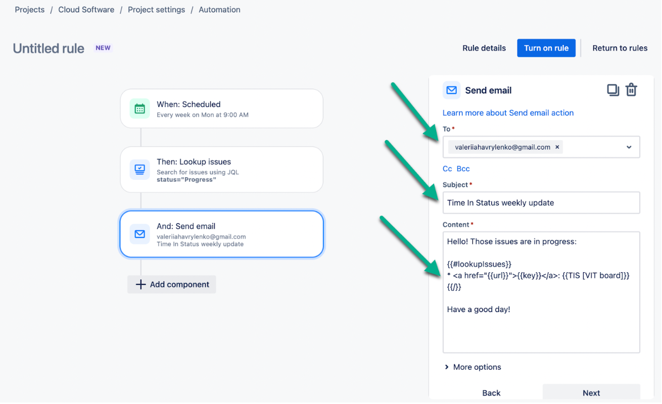Go to Cloud Software breadcrumb
This screenshot has height=404, width=662.
86,10
